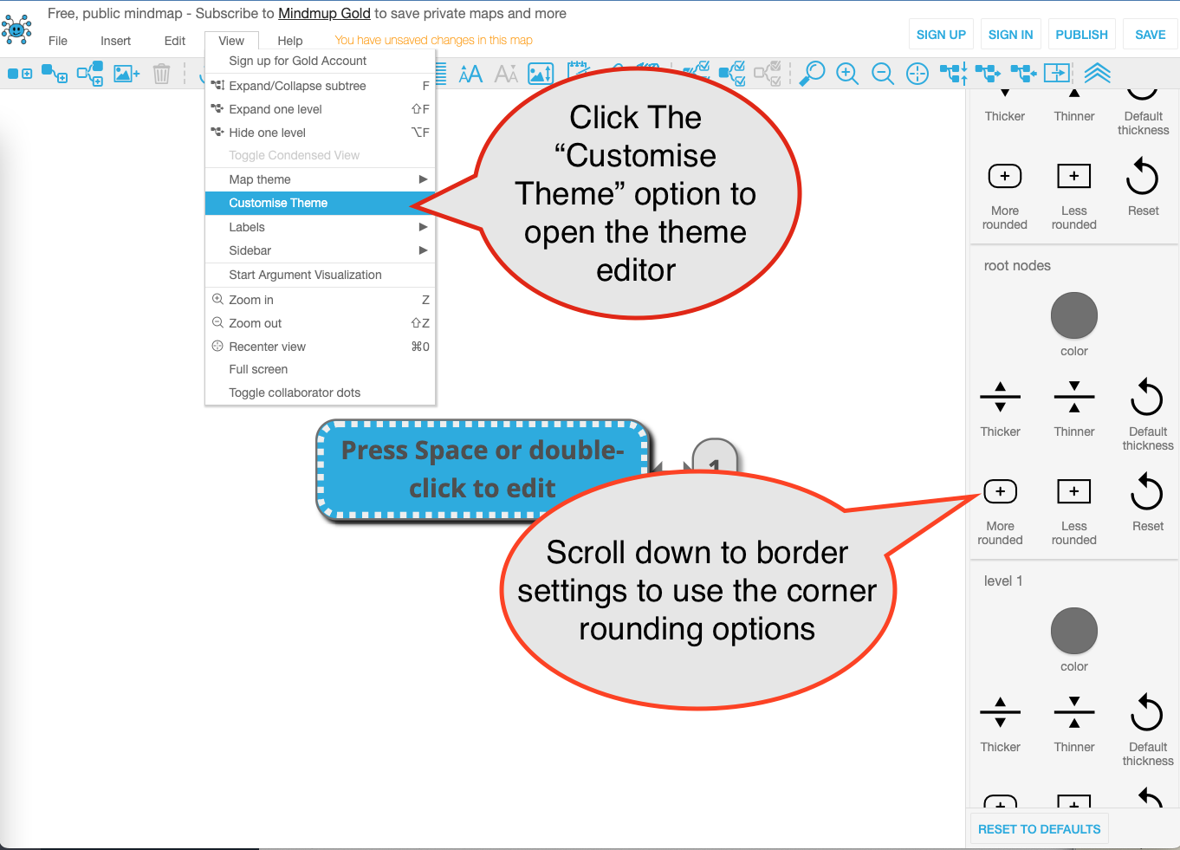Viewport: 1180px width, 850px height.
Task: Close the open View menu tab
Action: 231,41
